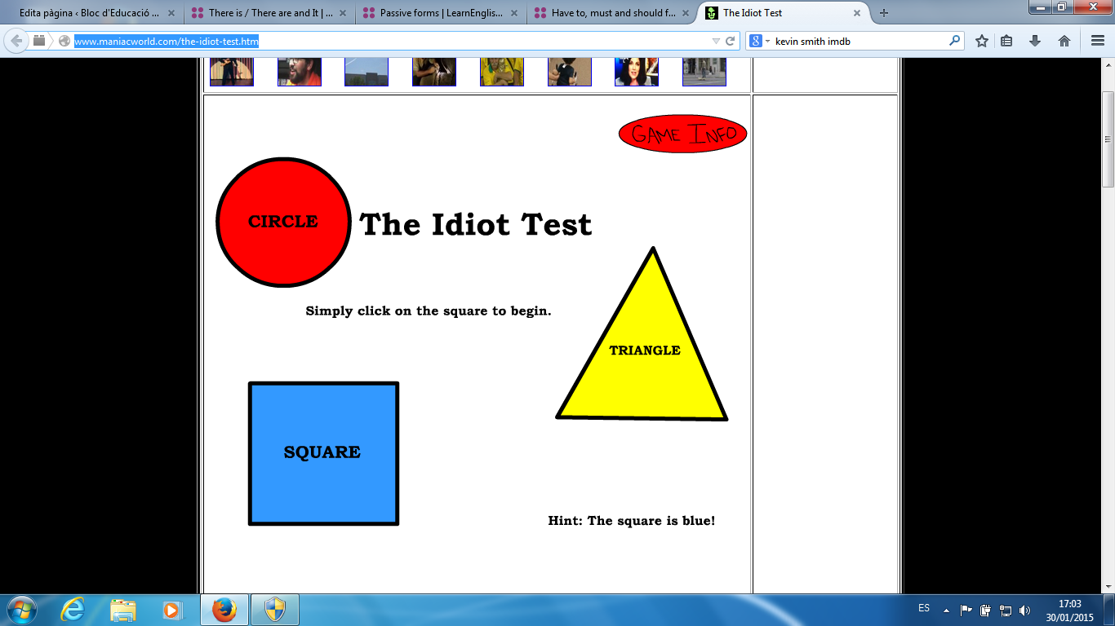Bookmark this page with the star icon

982,41
